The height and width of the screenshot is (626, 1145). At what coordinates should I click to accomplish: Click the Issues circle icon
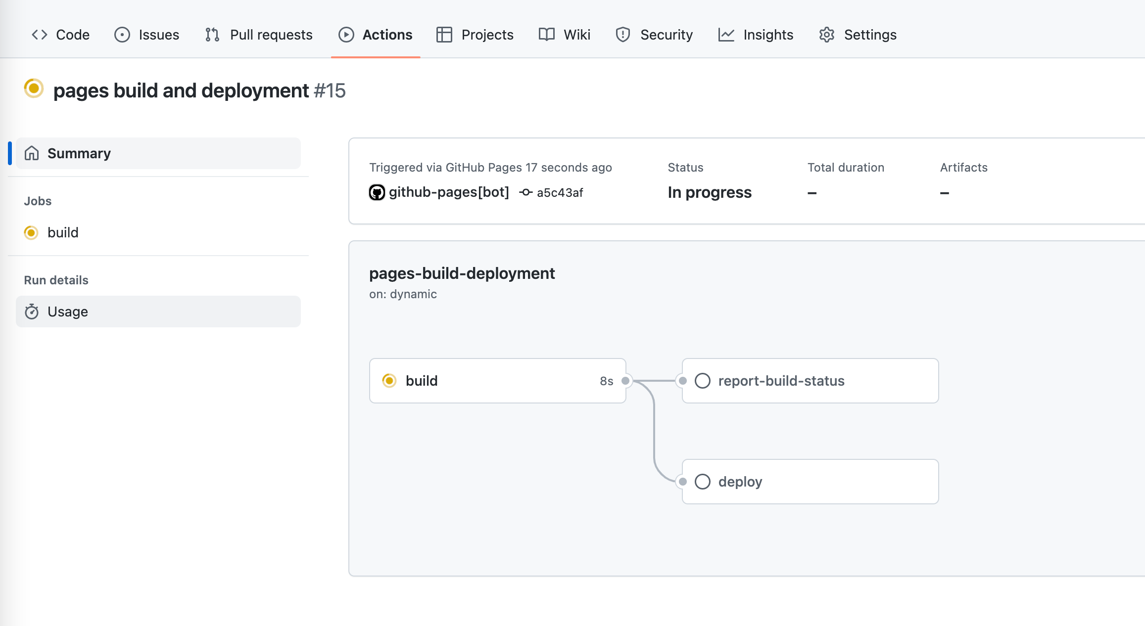pos(122,35)
